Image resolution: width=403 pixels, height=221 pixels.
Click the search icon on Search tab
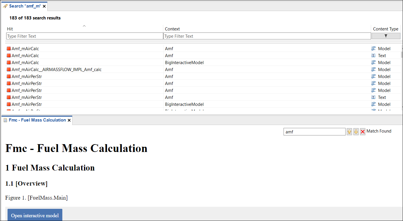(x=5, y=6)
